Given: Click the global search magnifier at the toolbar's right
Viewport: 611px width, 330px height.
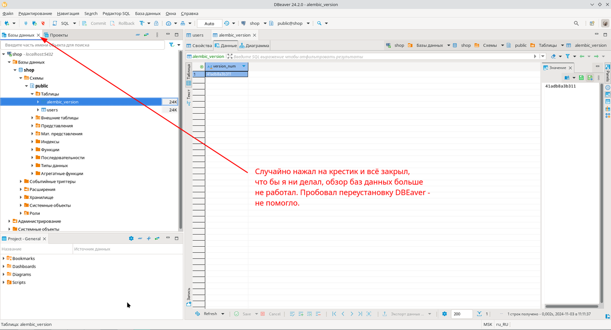Looking at the screenshot, I should coord(576,23).
